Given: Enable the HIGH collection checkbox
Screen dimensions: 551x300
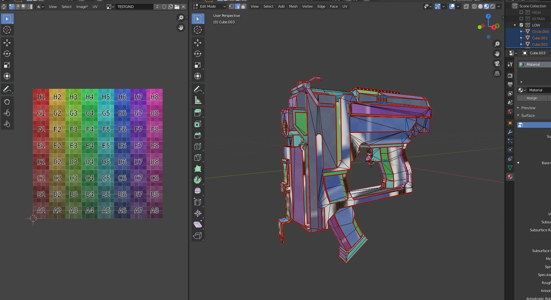Looking at the screenshot, I should coord(522,12).
